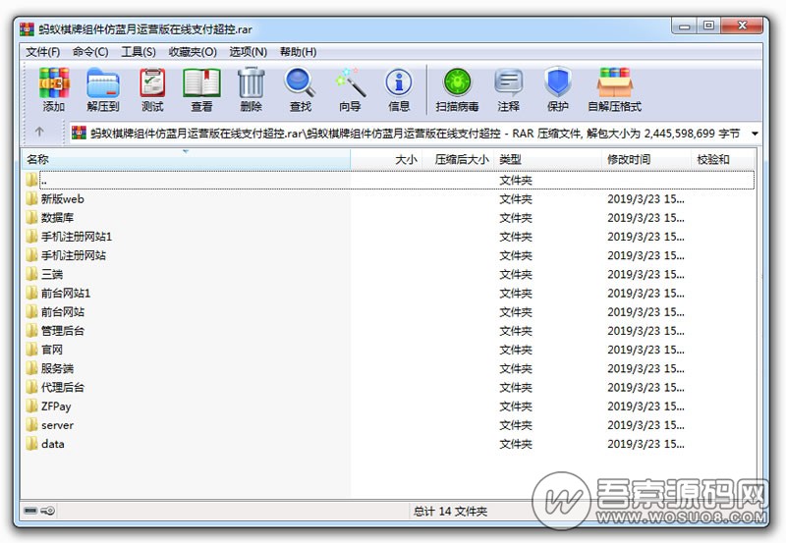
Task: Select the parent folder '..' row
Action: tap(389, 180)
